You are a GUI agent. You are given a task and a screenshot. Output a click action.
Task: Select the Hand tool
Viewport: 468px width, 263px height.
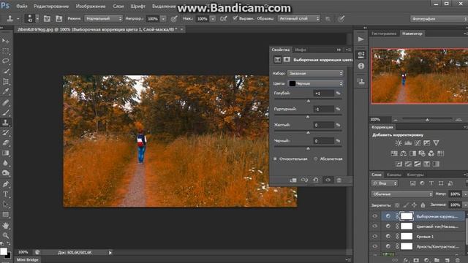[x=5, y=225]
